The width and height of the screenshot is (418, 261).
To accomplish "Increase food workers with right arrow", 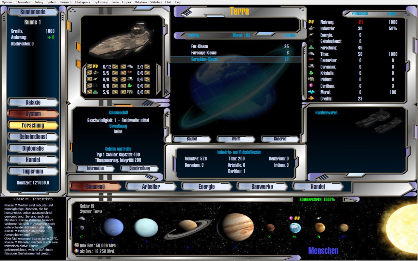I will tap(115, 67).
